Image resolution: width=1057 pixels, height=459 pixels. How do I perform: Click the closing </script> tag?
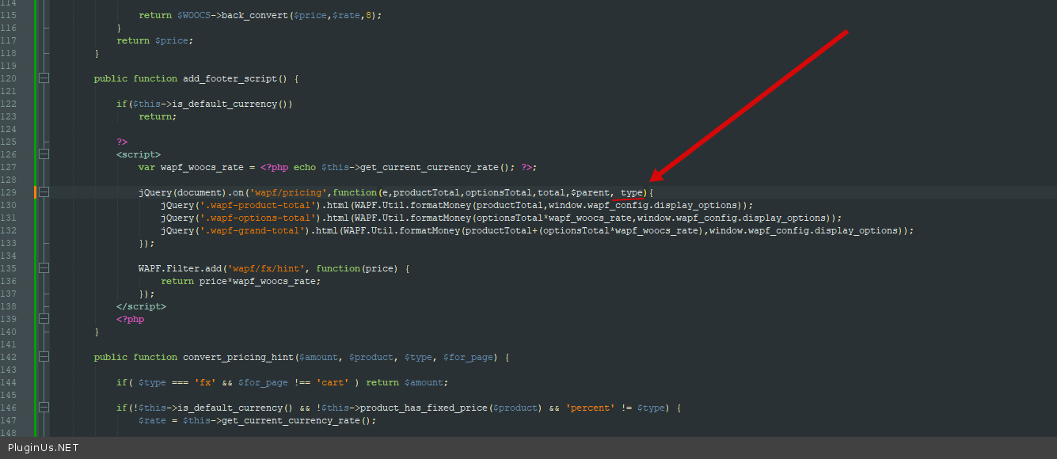(x=141, y=306)
